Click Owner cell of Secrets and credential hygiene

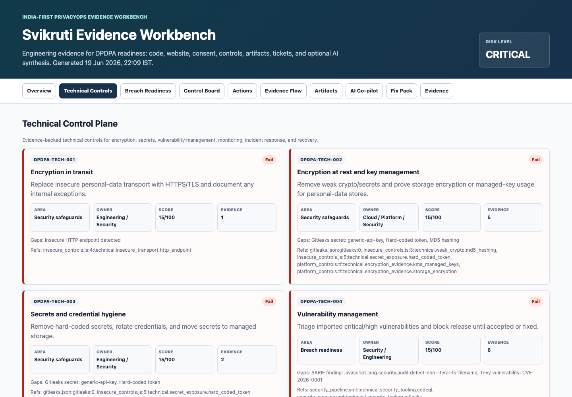[x=122, y=360]
